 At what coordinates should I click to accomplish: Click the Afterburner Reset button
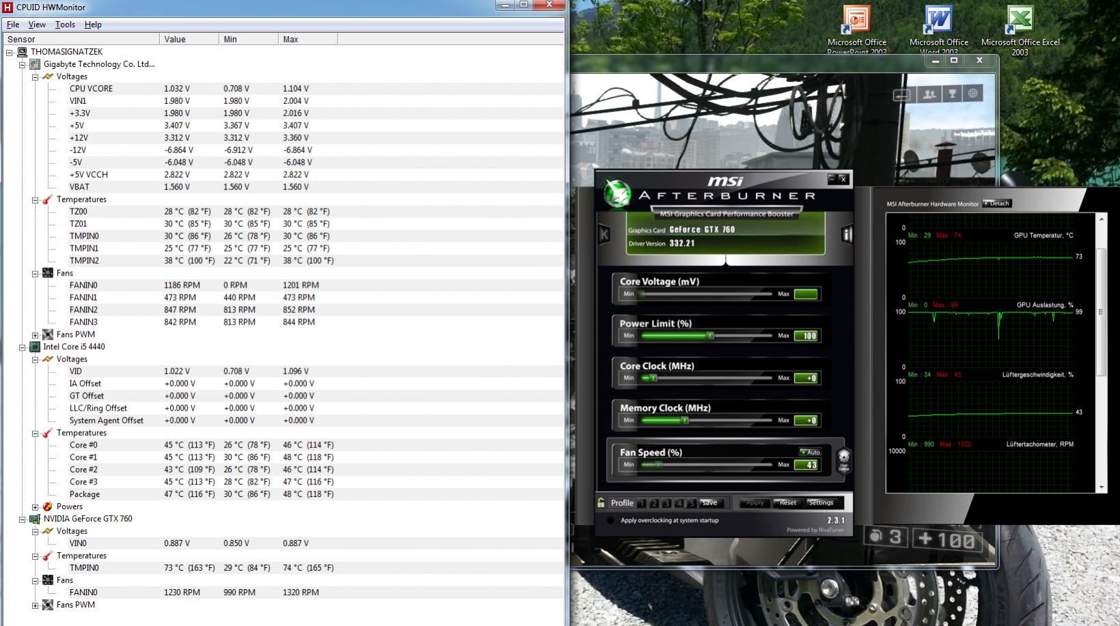(788, 503)
